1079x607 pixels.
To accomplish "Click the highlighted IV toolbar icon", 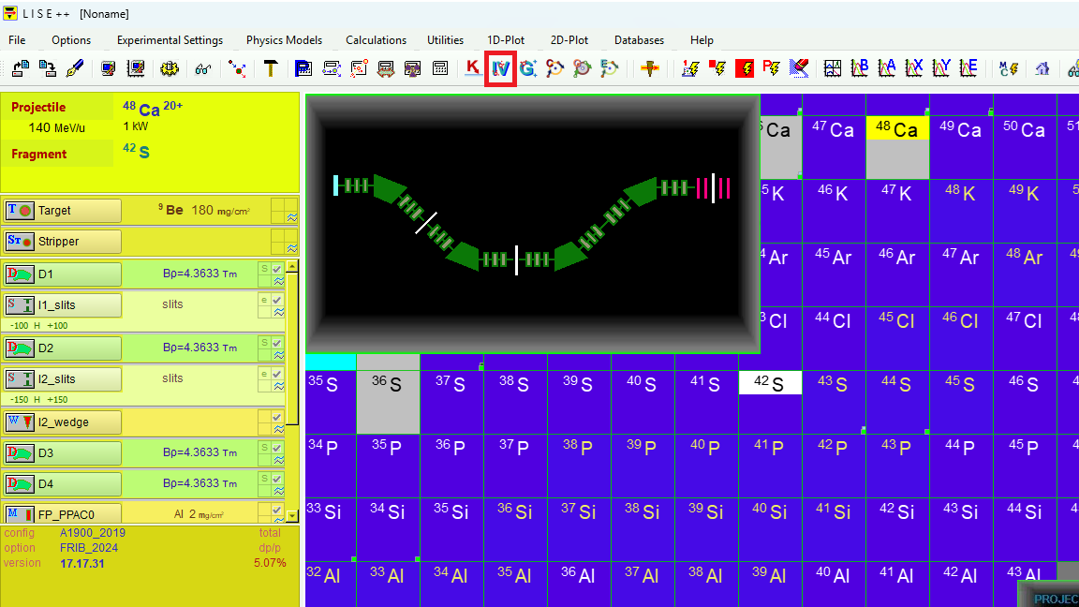I will click(501, 68).
